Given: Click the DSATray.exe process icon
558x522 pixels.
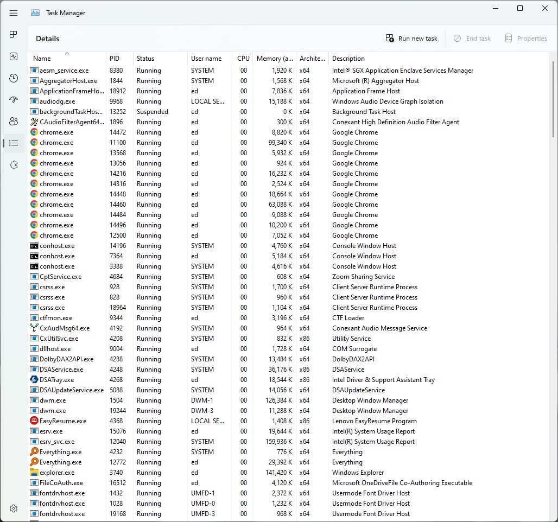Looking at the screenshot, I should tap(34, 380).
